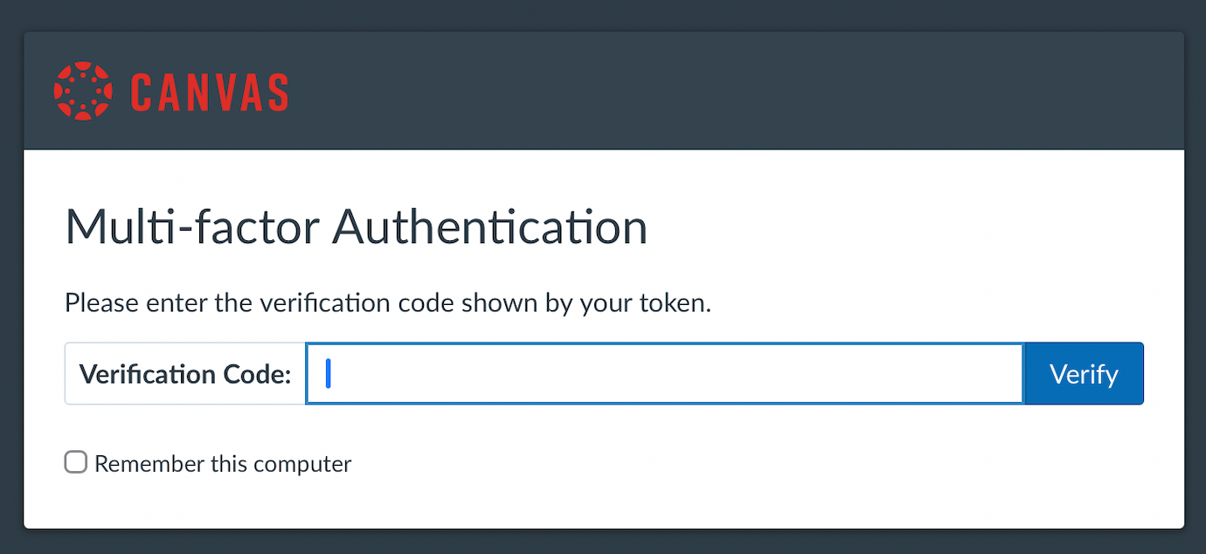Place cursor in the code text box

click(x=664, y=374)
